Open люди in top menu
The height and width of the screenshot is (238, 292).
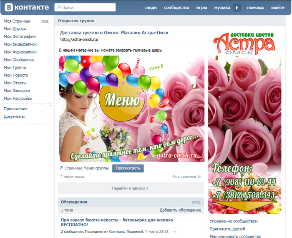(x=151, y=8)
